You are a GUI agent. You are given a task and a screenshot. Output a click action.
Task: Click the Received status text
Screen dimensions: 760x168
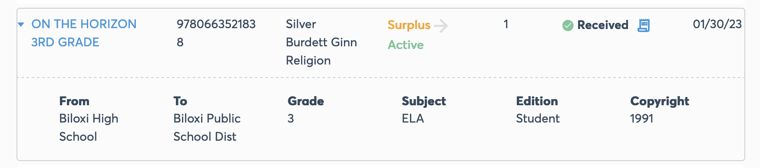click(603, 25)
